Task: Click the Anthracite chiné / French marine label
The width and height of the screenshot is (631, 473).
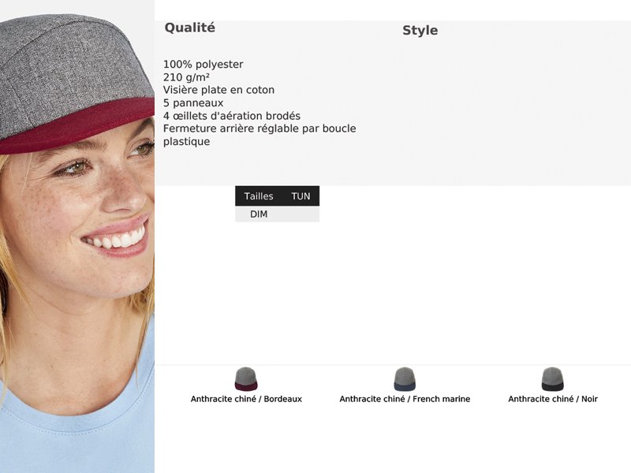Action: click(405, 399)
